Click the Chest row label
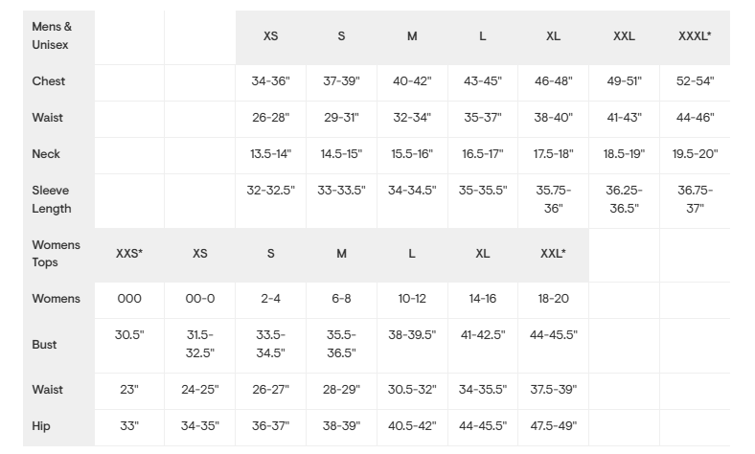 click(x=49, y=81)
